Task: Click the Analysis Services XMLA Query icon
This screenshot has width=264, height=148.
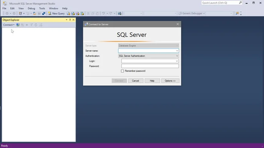Action: 82,14
